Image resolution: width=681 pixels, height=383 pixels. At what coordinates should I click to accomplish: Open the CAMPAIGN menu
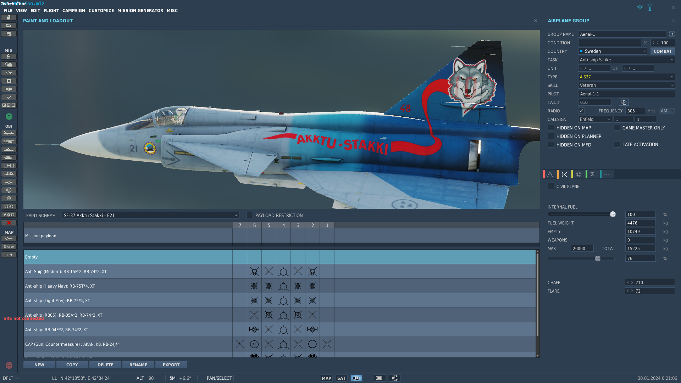(x=73, y=10)
